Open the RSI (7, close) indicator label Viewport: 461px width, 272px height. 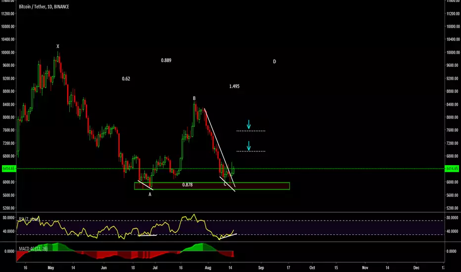29,219
